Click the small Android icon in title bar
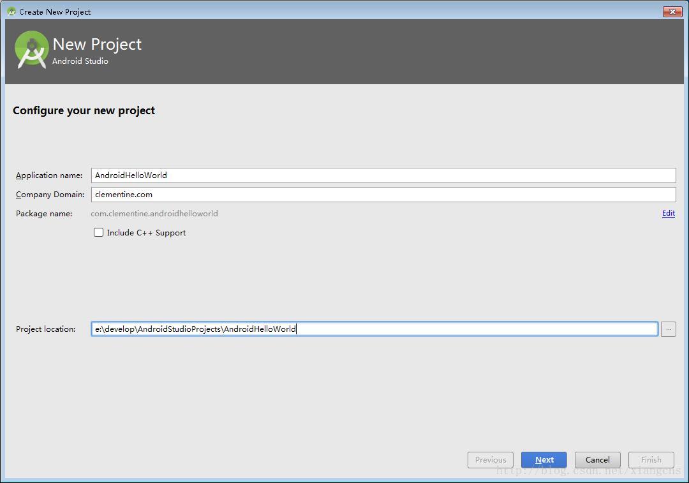The image size is (689, 483). pyautogui.click(x=11, y=11)
